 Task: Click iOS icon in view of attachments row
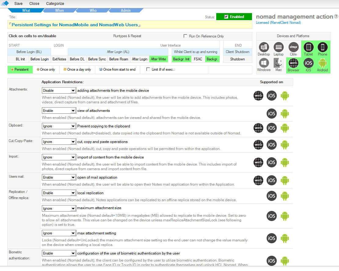pyautogui.click(x=272, y=113)
